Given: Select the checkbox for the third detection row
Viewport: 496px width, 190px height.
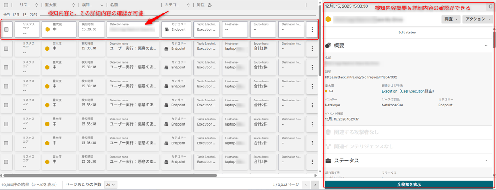Looking at the screenshot, I should click(6, 68).
